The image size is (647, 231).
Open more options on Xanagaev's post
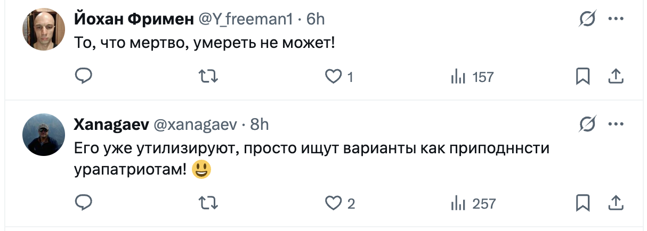[x=616, y=125]
